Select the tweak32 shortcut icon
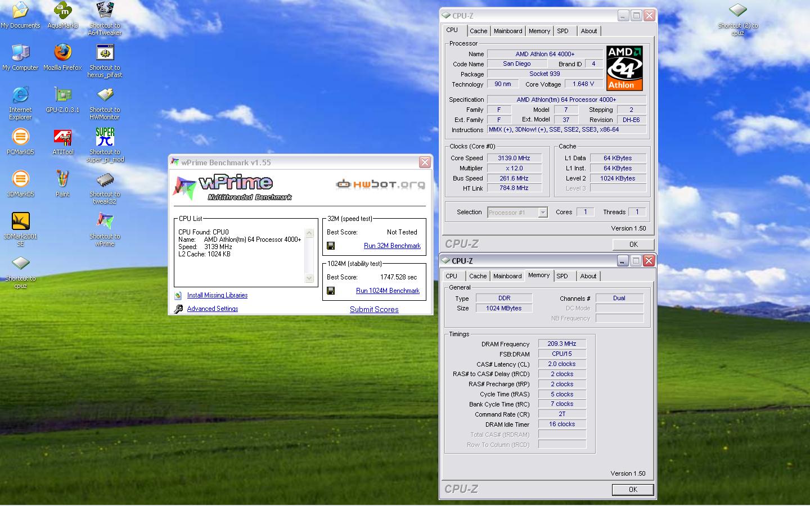The height and width of the screenshot is (506, 810). click(105, 179)
